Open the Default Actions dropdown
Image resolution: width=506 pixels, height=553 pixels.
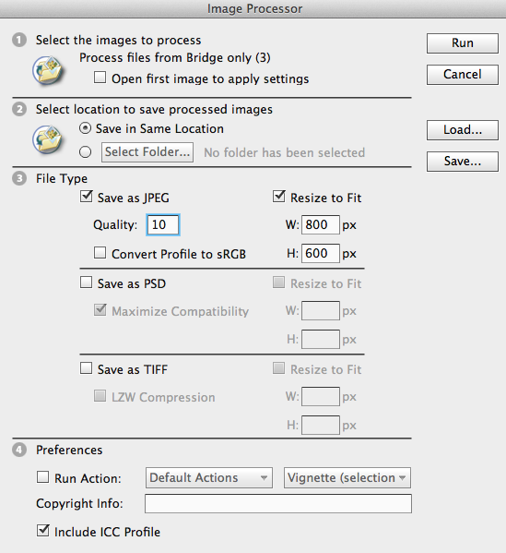[209, 478]
